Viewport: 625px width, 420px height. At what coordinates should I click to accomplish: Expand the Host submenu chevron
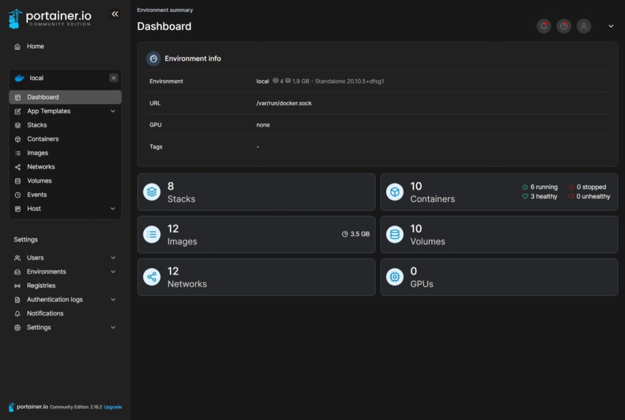pyautogui.click(x=113, y=208)
